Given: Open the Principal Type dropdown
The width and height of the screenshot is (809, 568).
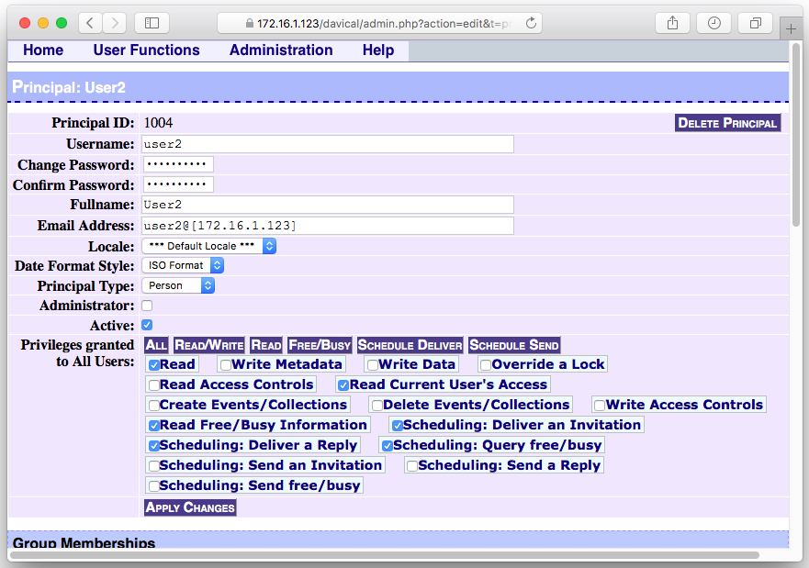Looking at the screenshot, I should click(x=178, y=285).
